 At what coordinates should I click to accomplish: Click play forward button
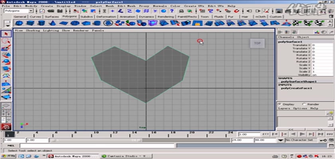pos(302,134)
